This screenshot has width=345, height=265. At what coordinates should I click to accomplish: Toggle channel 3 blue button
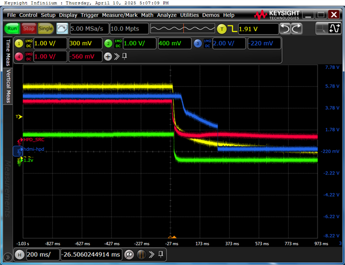198,44
